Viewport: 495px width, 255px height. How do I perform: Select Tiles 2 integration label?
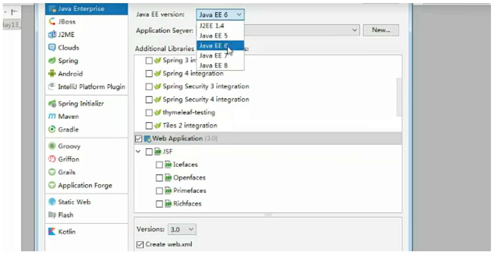(190, 126)
